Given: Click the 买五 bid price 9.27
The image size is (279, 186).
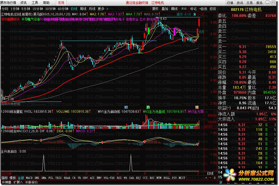Looking at the screenshot, I should click(x=242, y=67).
